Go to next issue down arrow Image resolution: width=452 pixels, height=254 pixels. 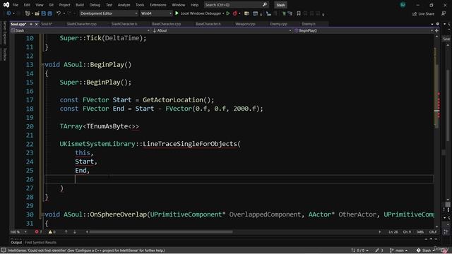pyautogui.click(x=75, y=232)
